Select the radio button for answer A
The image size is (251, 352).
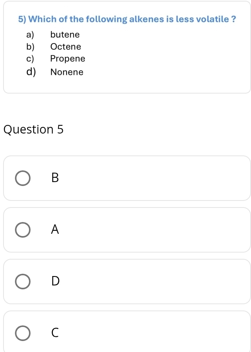[22, 229]
